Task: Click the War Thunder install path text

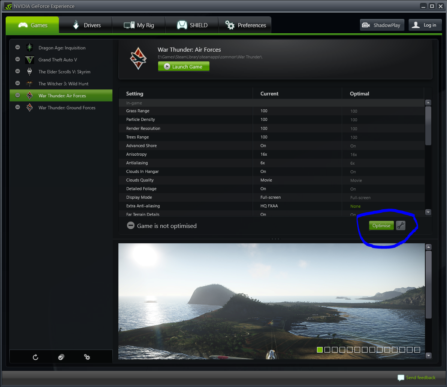Action: point(210,57)
